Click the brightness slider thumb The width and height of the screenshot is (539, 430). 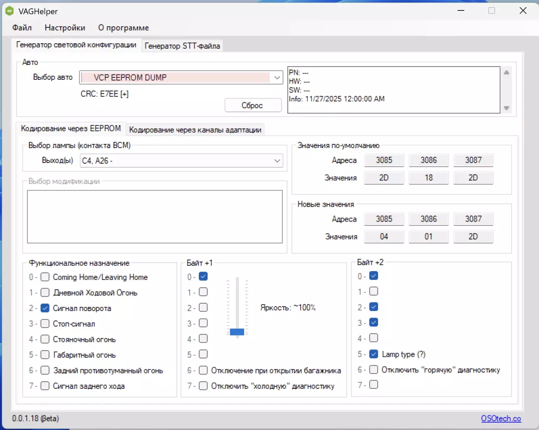(237, 331)
